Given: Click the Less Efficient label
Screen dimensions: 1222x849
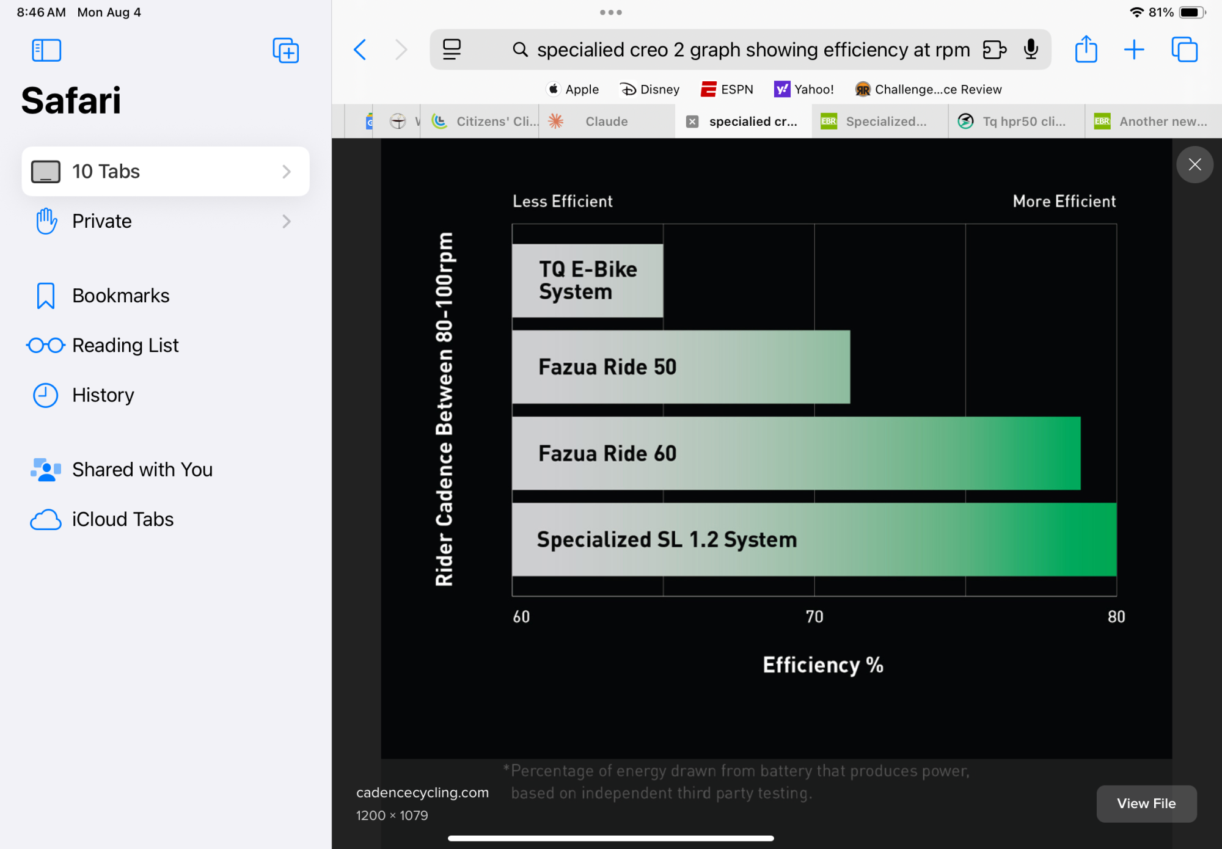Looking at the screenshot, I should tap(562, 201).
